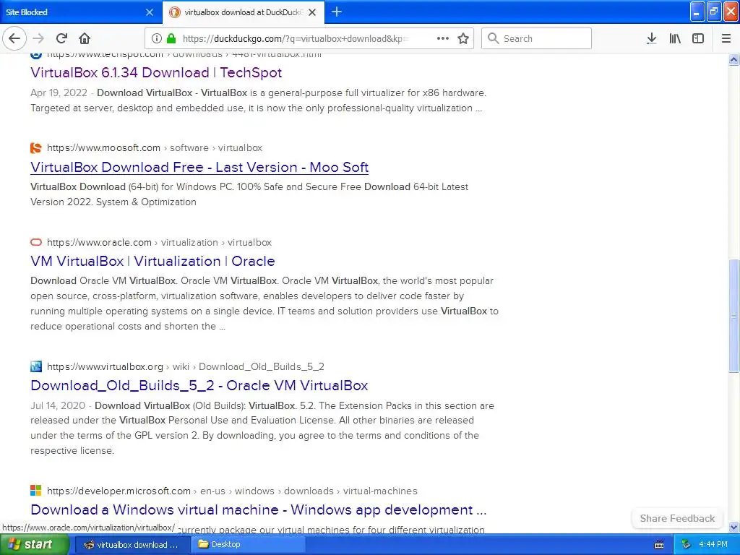Open page actions three-dot menu
The height and width of the screenshot is (555, 740).
pos(443,38)
